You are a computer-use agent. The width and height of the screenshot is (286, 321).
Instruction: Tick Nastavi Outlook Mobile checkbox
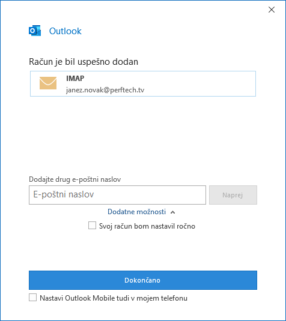point(33,298)
